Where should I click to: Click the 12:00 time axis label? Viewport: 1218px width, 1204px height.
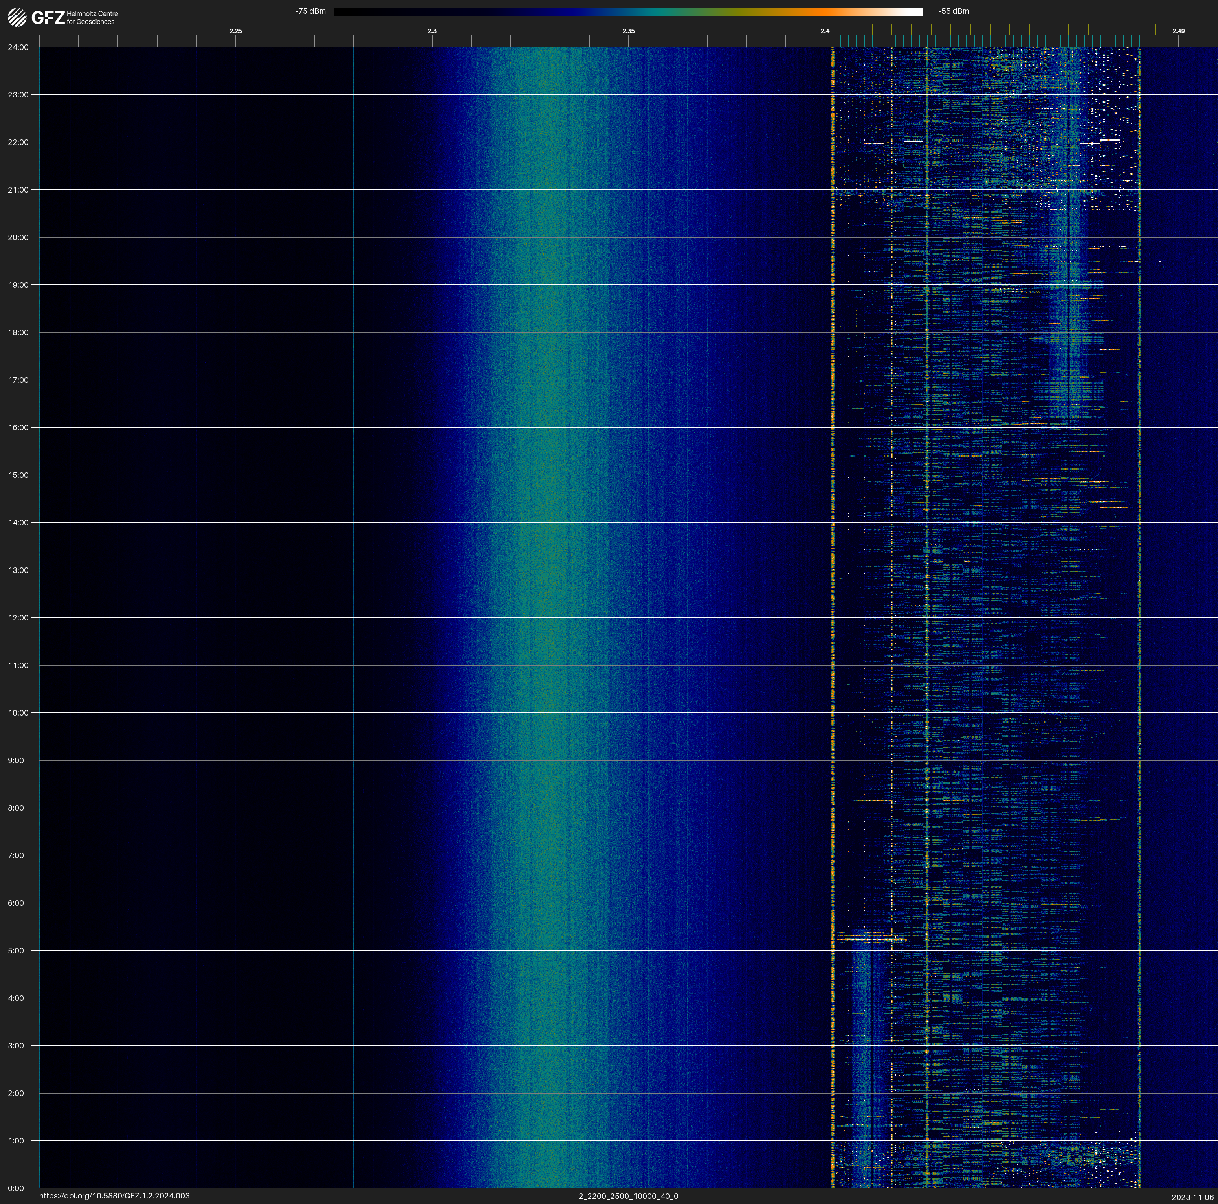(18, 618)
